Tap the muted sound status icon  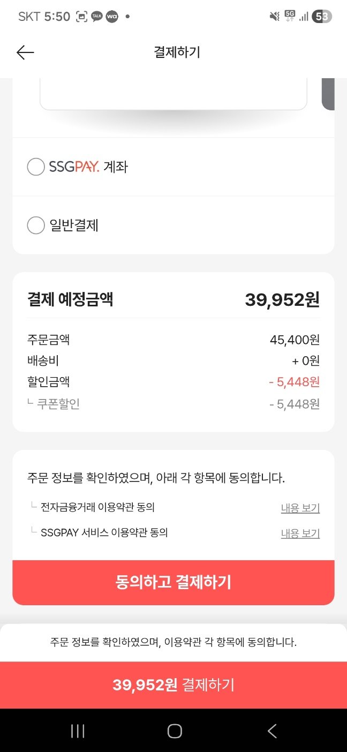point(275,17)
